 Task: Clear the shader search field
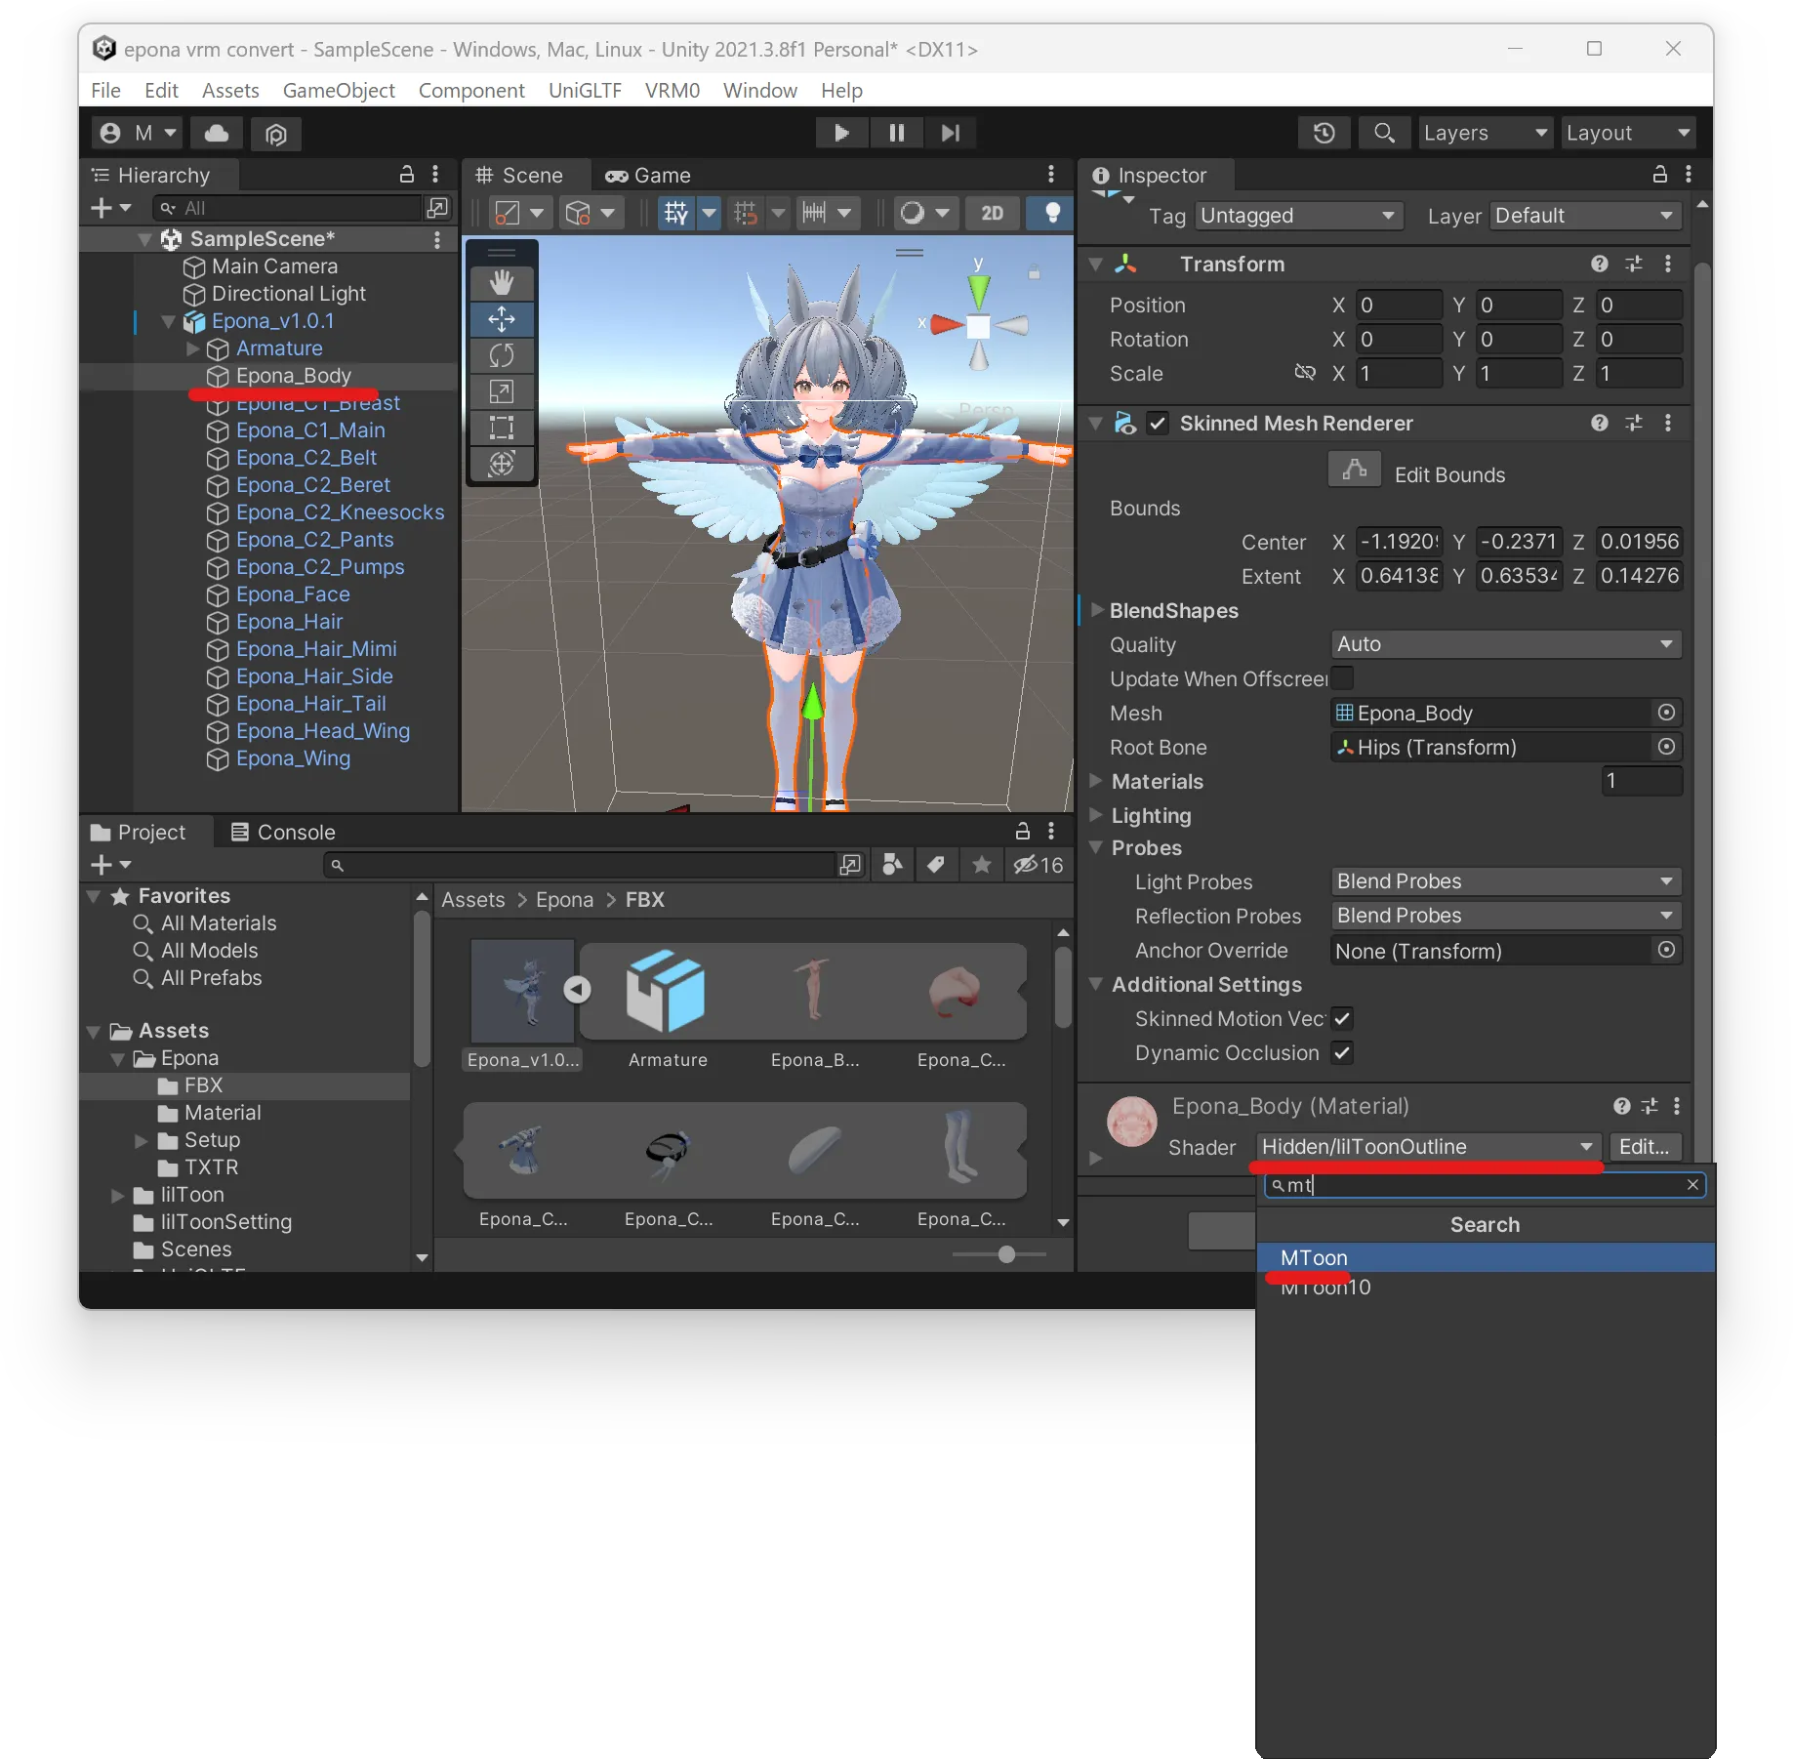click(1692, 1184)
